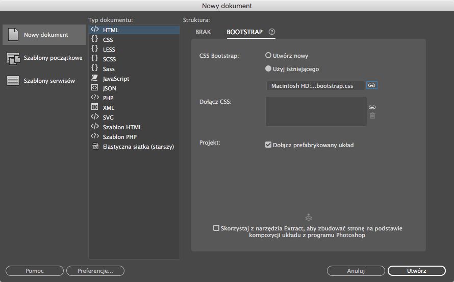Select the Utwórz nowy radio button
Screen dimensions: 454x282
pyautogui.click(x=268, y=55)
